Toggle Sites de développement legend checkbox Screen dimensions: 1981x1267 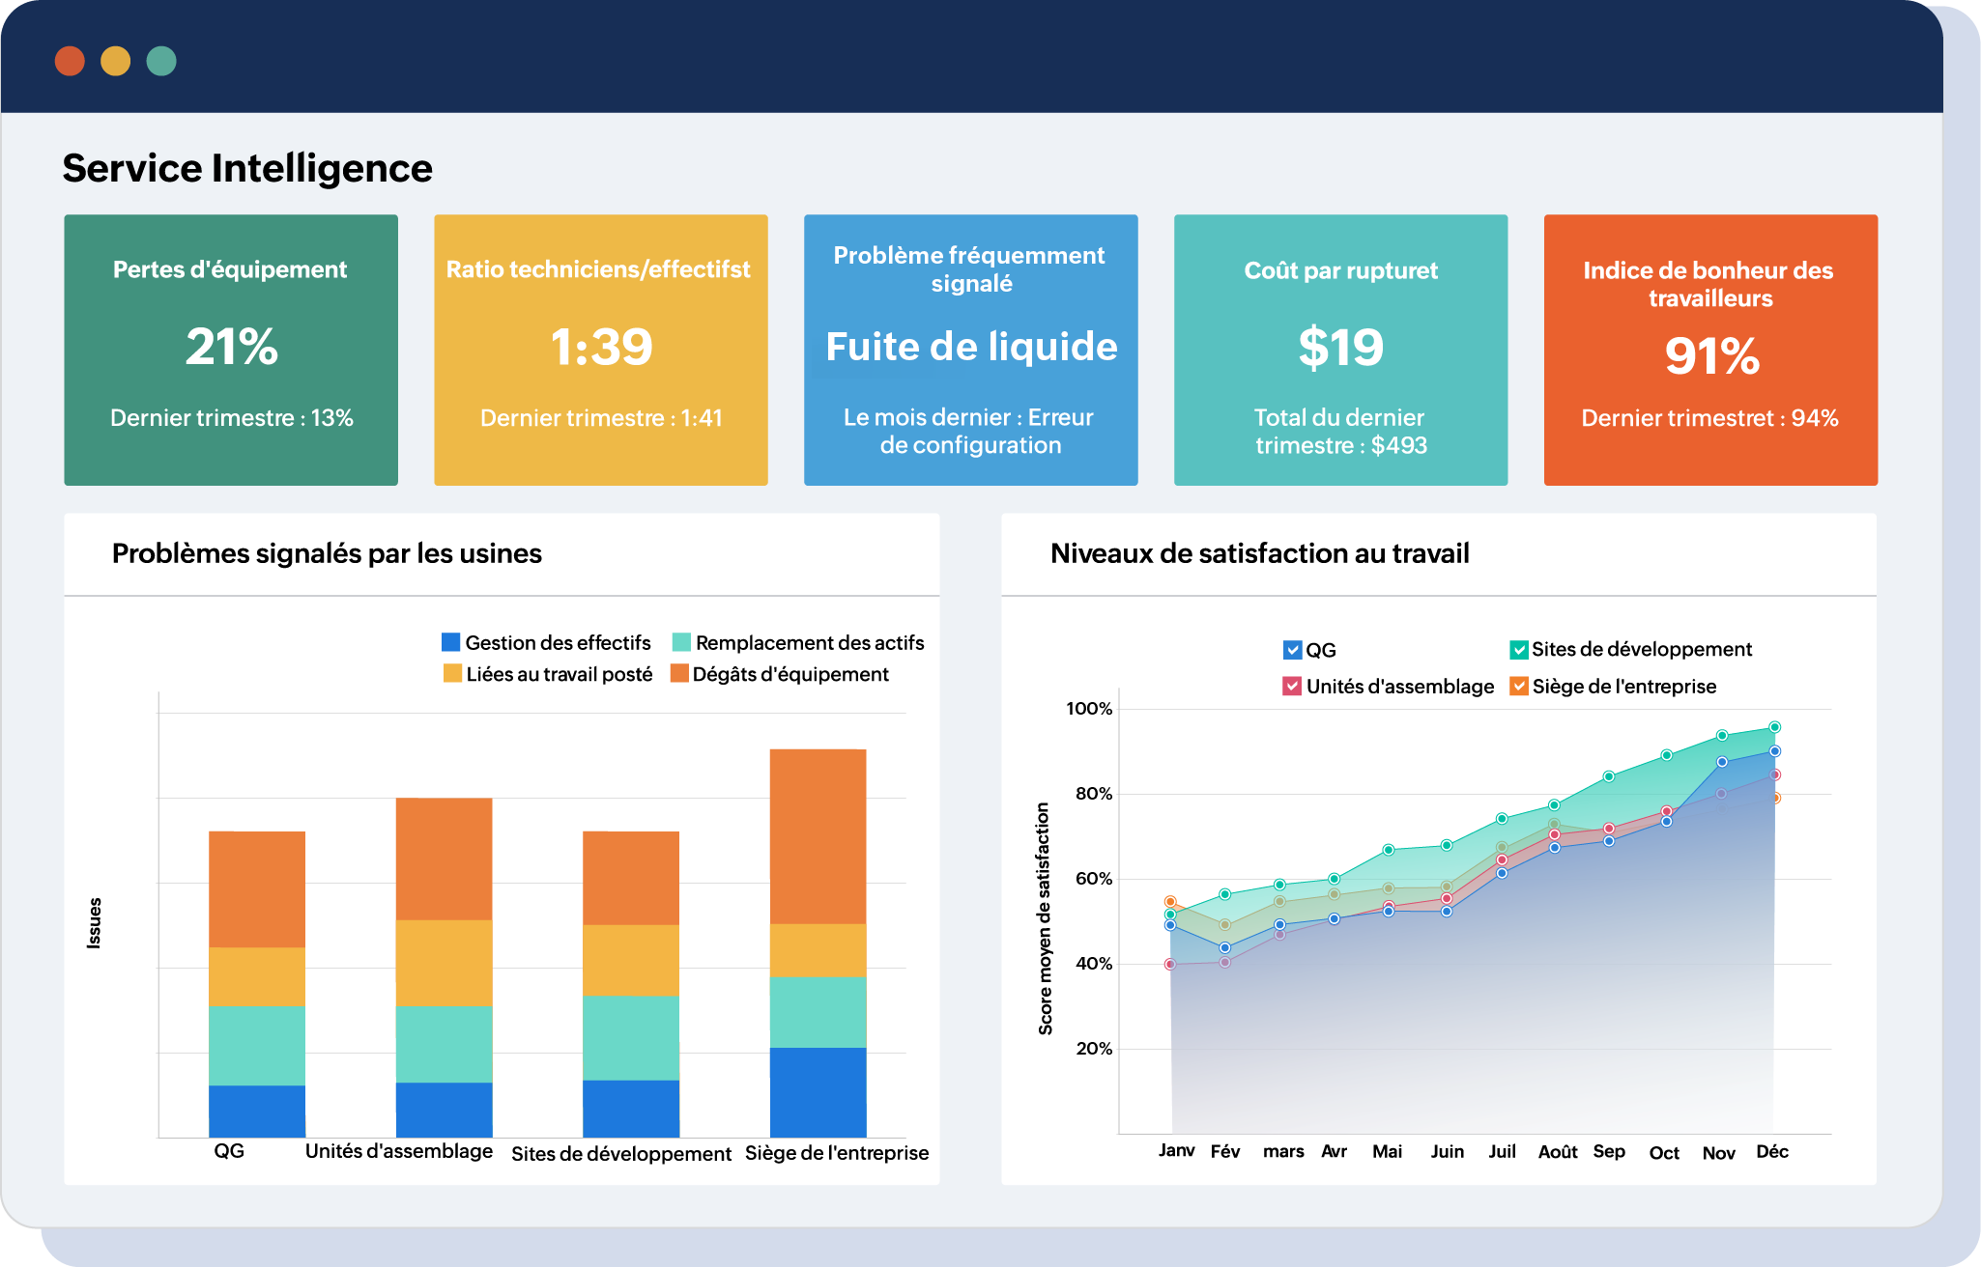tap(1518, 650)
